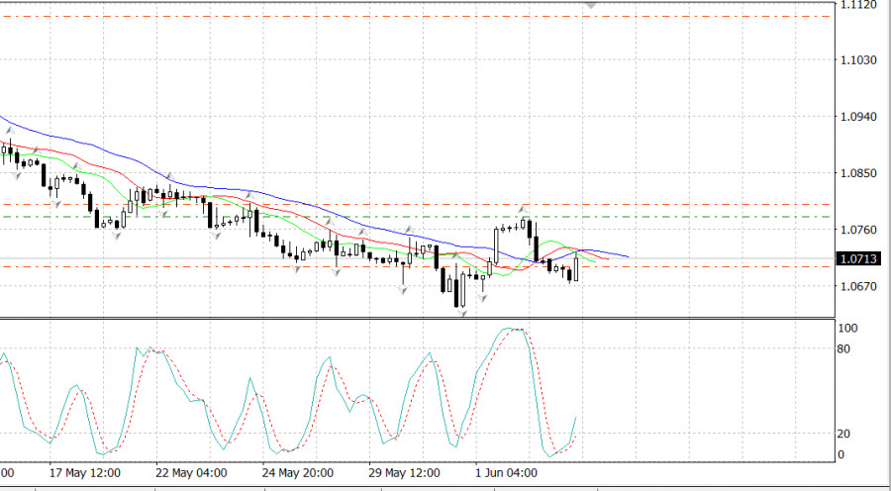Click the stochastic peak near level 100

510,329
